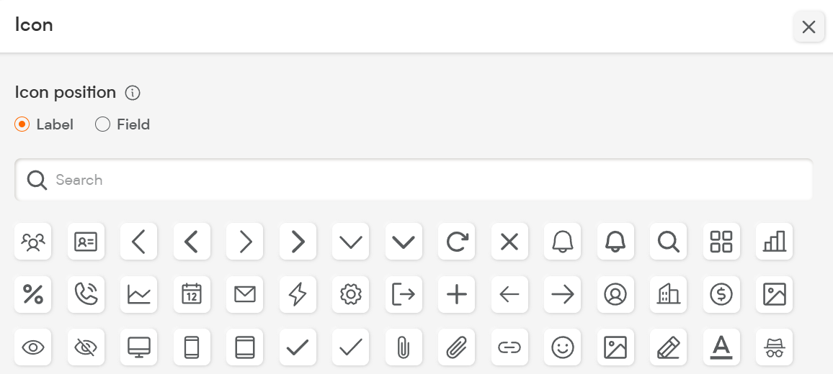Close the Icon dialog
This screenshot has height=374, width=833.
[808, 27]
